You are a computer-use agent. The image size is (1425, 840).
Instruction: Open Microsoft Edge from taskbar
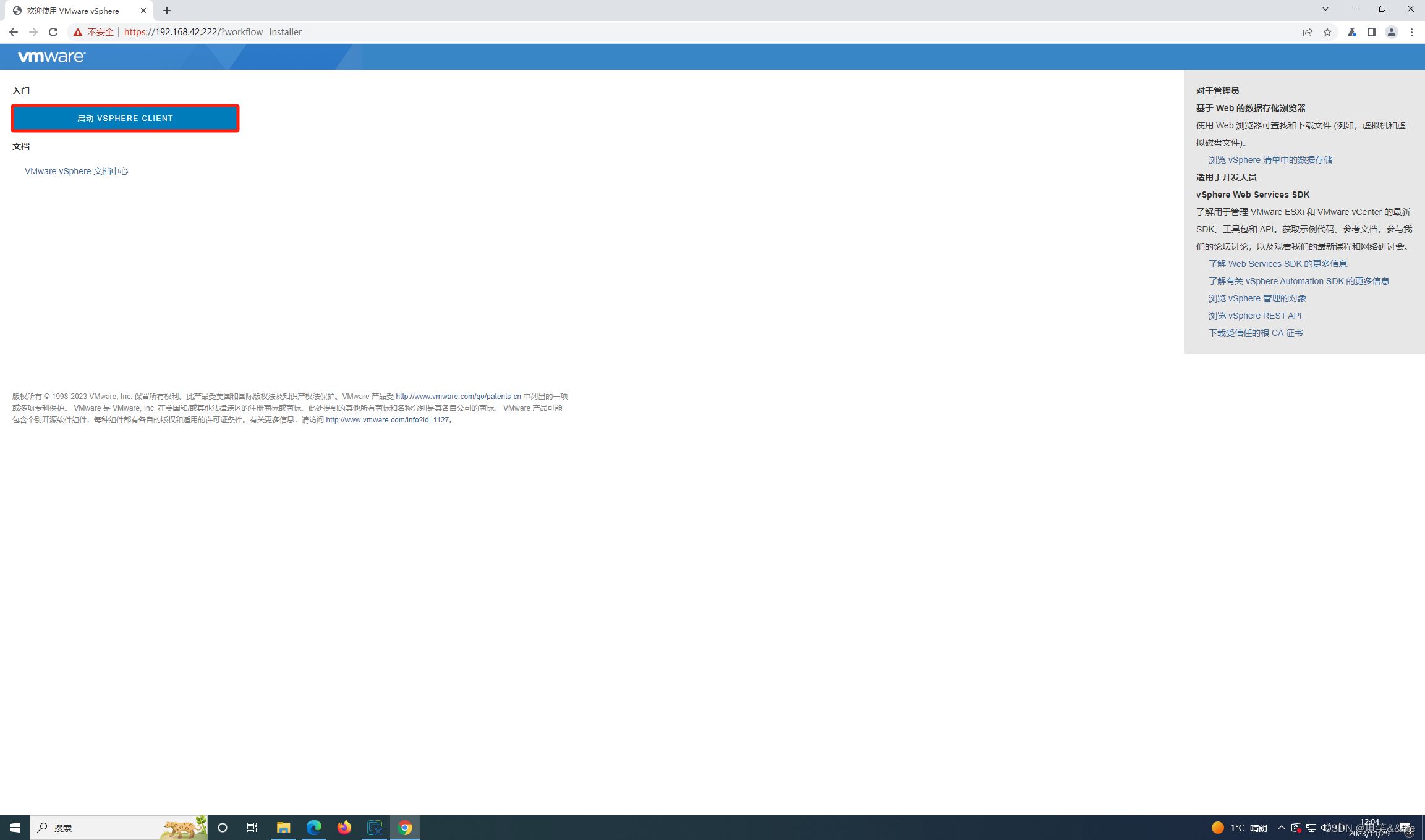point(313,828)
